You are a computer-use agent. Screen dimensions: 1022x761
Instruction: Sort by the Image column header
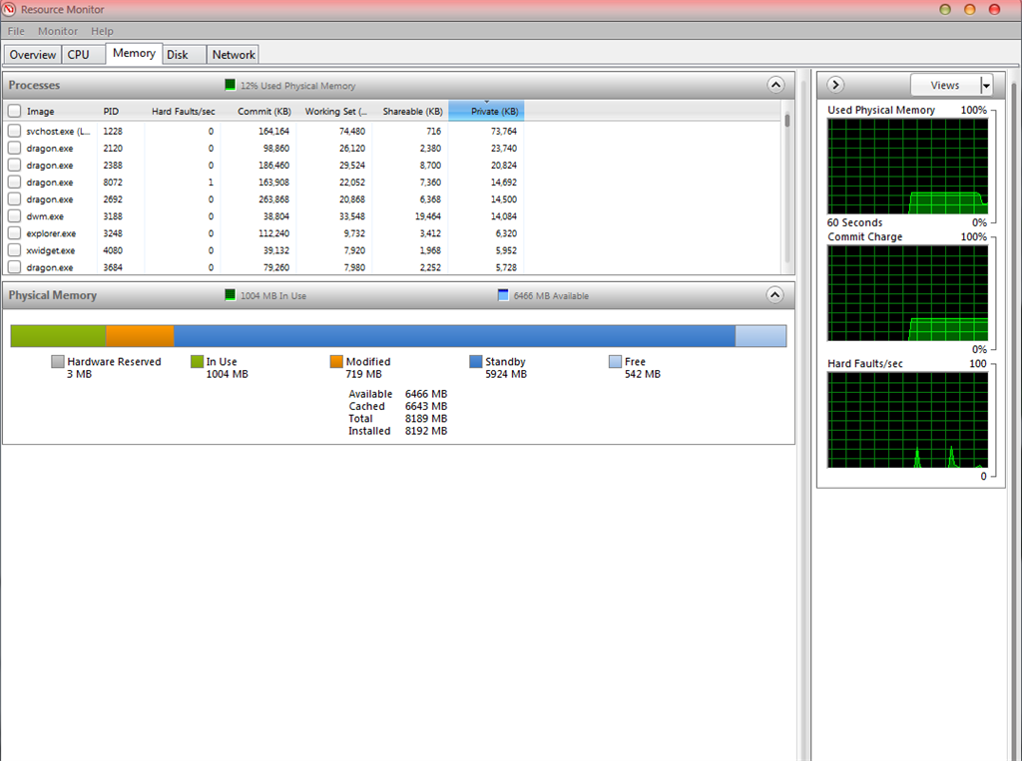40,112
